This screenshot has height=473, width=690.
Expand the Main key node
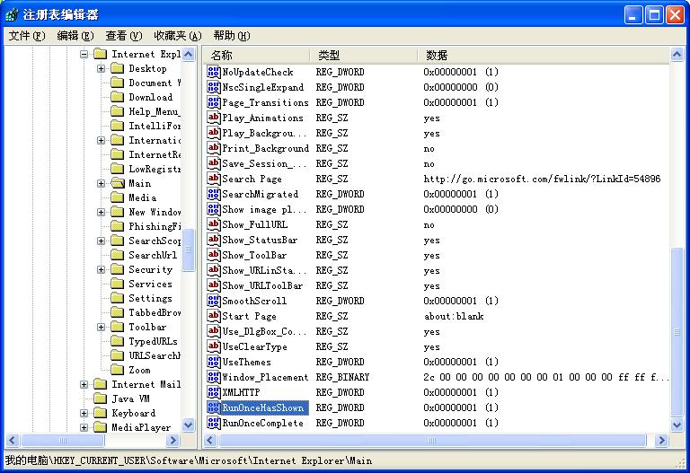102,183
